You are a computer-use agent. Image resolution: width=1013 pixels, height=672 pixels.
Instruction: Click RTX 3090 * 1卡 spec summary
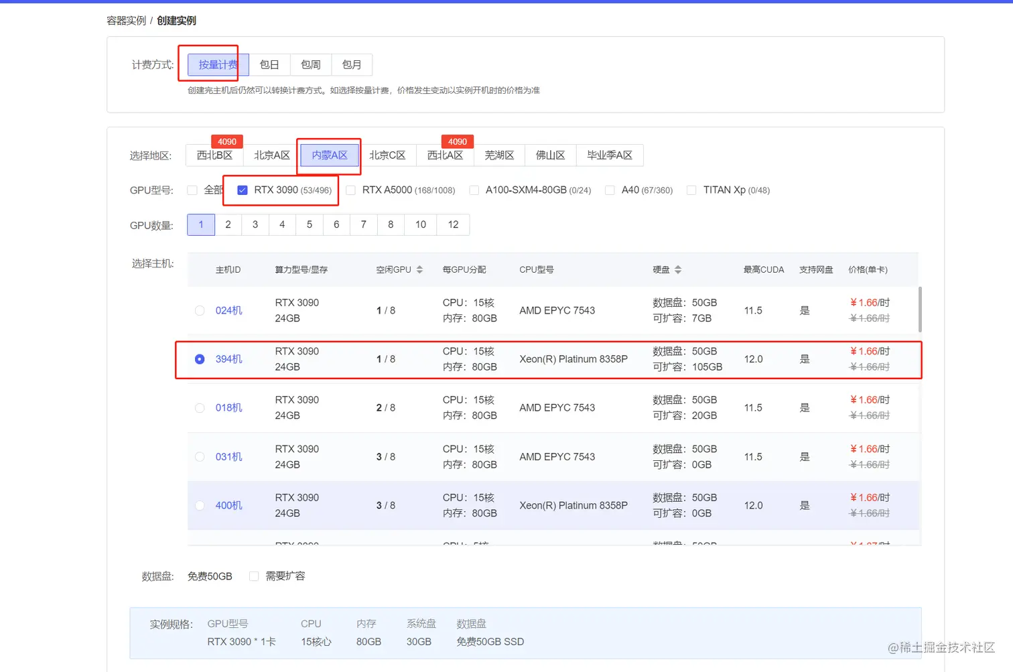241,642
